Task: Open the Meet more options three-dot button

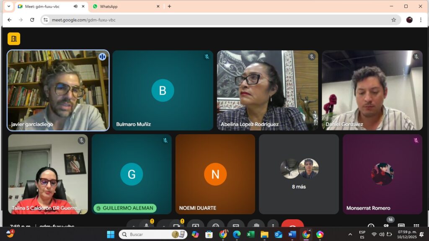Action: (x=273, y=225)
